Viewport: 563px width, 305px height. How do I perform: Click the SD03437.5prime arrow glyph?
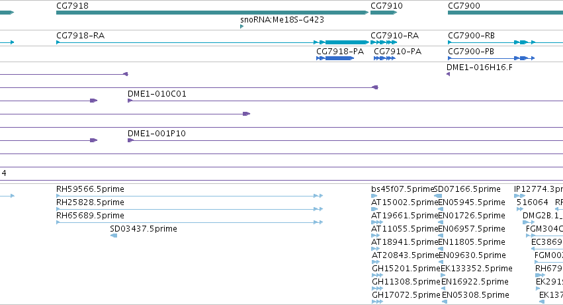114,236
